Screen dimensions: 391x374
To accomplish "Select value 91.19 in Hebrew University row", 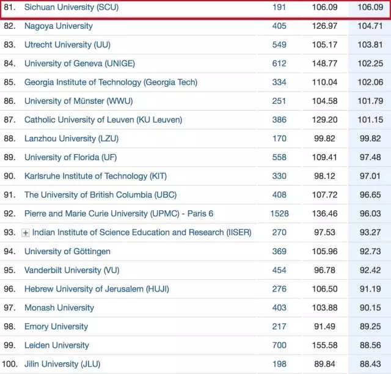I will click(370, 289).
